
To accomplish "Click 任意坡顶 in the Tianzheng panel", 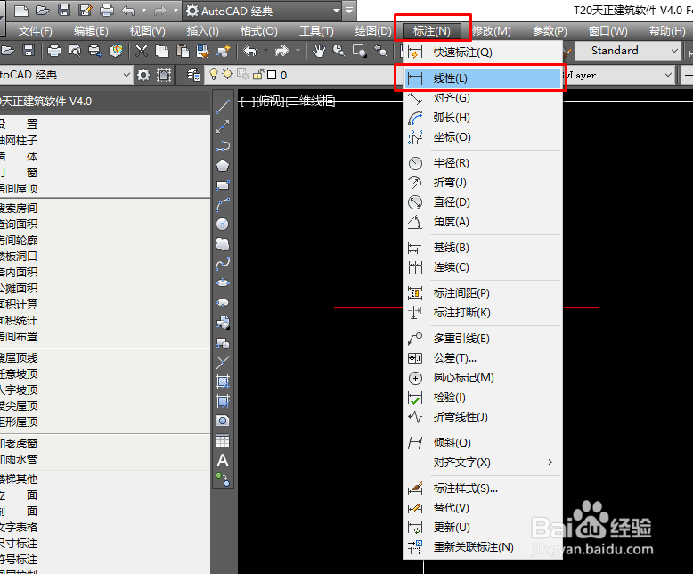I will click(19, 374).
